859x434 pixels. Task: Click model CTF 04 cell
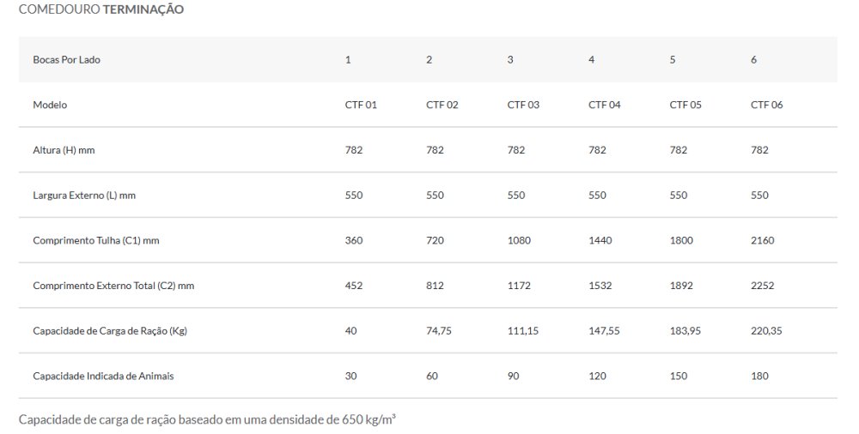604,105
